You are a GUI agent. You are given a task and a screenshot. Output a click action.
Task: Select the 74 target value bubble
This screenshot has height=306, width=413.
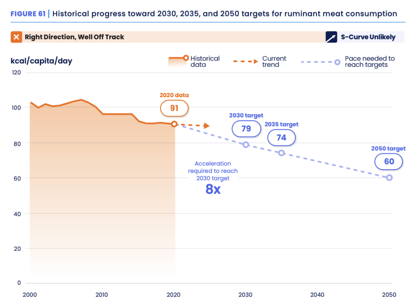tap(282, 137)
